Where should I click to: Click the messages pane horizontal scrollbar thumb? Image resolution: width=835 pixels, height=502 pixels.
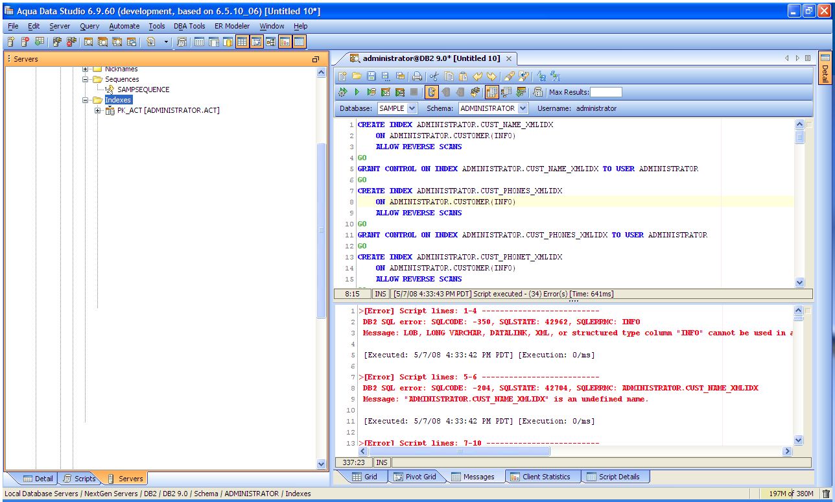click(459, 451)
